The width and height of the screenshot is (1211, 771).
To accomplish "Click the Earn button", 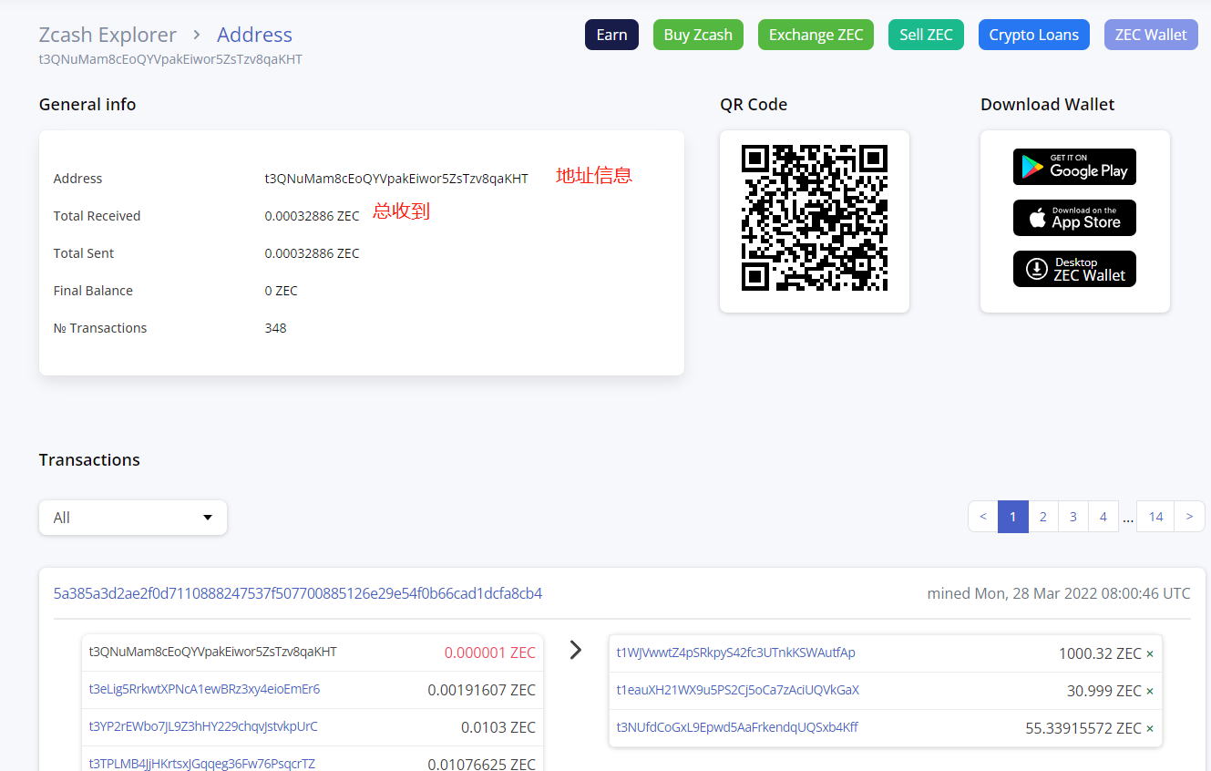I will point(611,35).
